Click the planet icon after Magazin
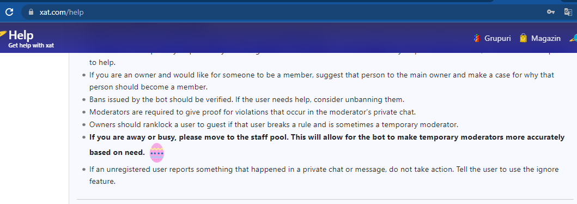577x204 pixels. 573,38
